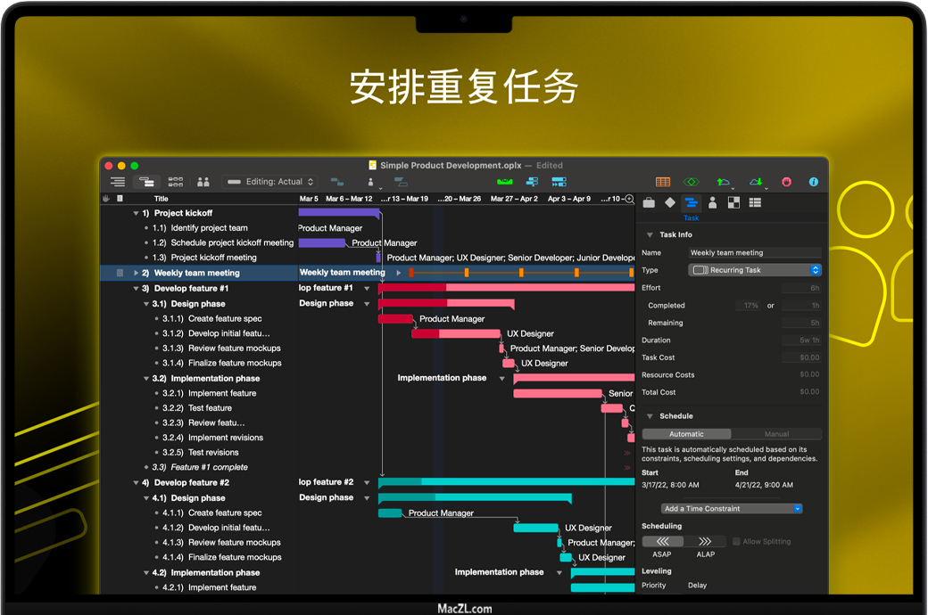Collapse the Task Info section
The image size is (928, 615).
pyautogui.click(x=650, y=235)
